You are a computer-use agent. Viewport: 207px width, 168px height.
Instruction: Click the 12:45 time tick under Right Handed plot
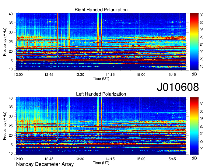[49, 75]
